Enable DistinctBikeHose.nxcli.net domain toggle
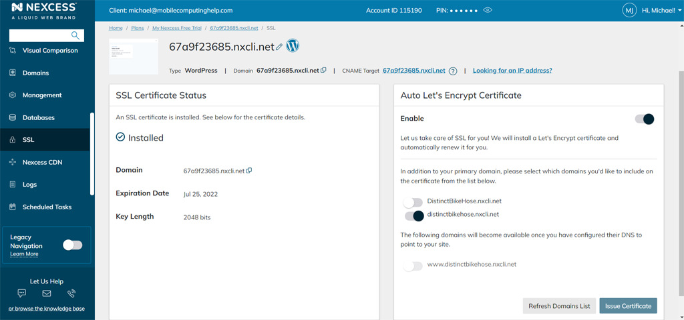This screenshot has height=320, width=684. [x=413, y=203]
